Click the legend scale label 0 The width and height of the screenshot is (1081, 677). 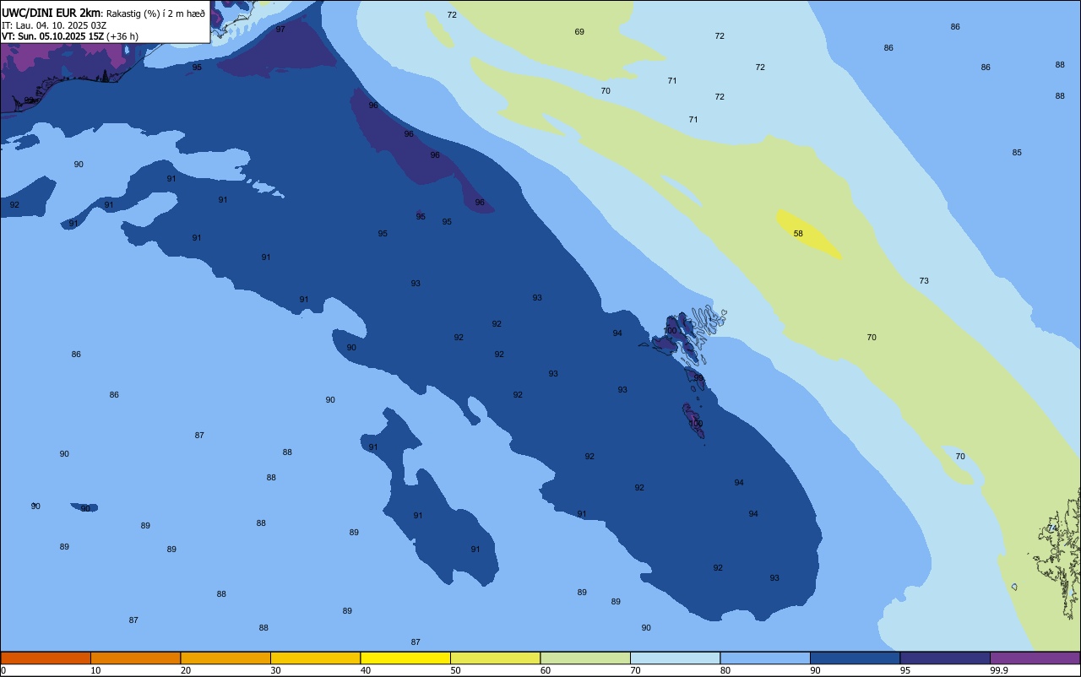(x=3, y=670)
